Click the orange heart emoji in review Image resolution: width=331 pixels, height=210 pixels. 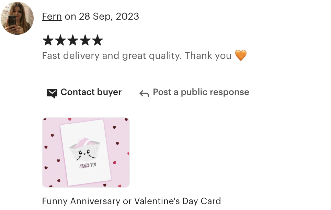pyautogui.click(x=241, y=55)
